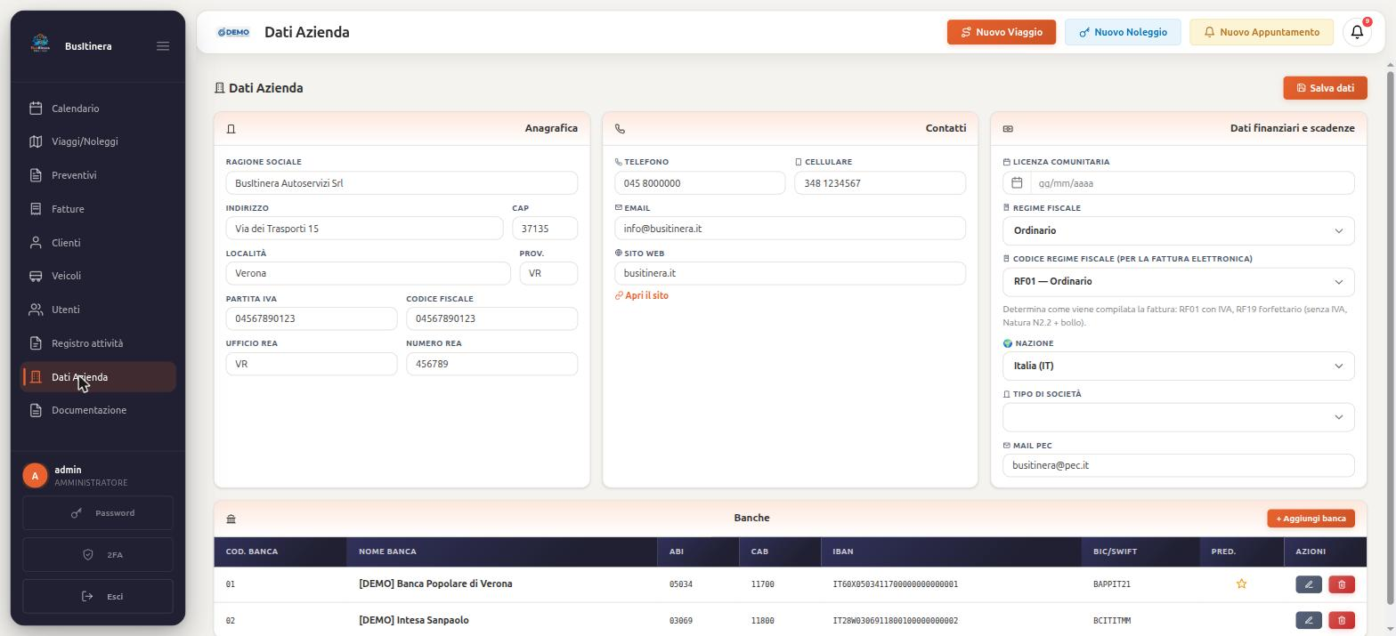The height and width of the screenshot is (636, 1396).
Task: Click the Licenza Comunitaria date field
Action: pyautogui.click(x=1192, y=183)
